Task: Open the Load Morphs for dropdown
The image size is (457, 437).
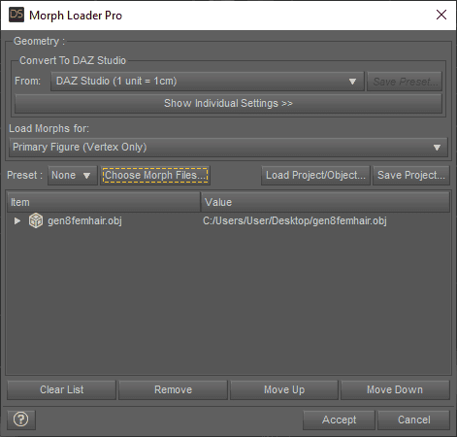Action: tap(228, 147)
